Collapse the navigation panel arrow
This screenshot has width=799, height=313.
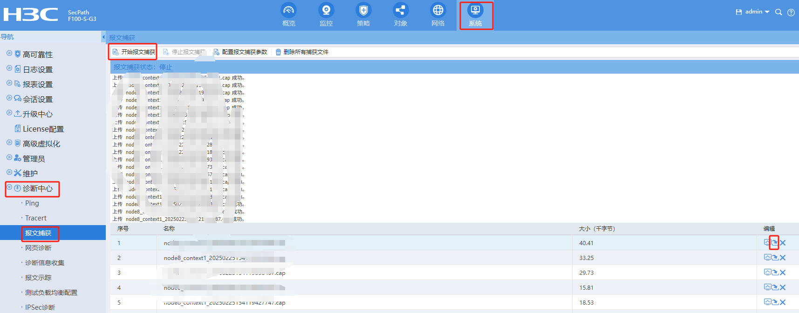(x=103, y=37)
